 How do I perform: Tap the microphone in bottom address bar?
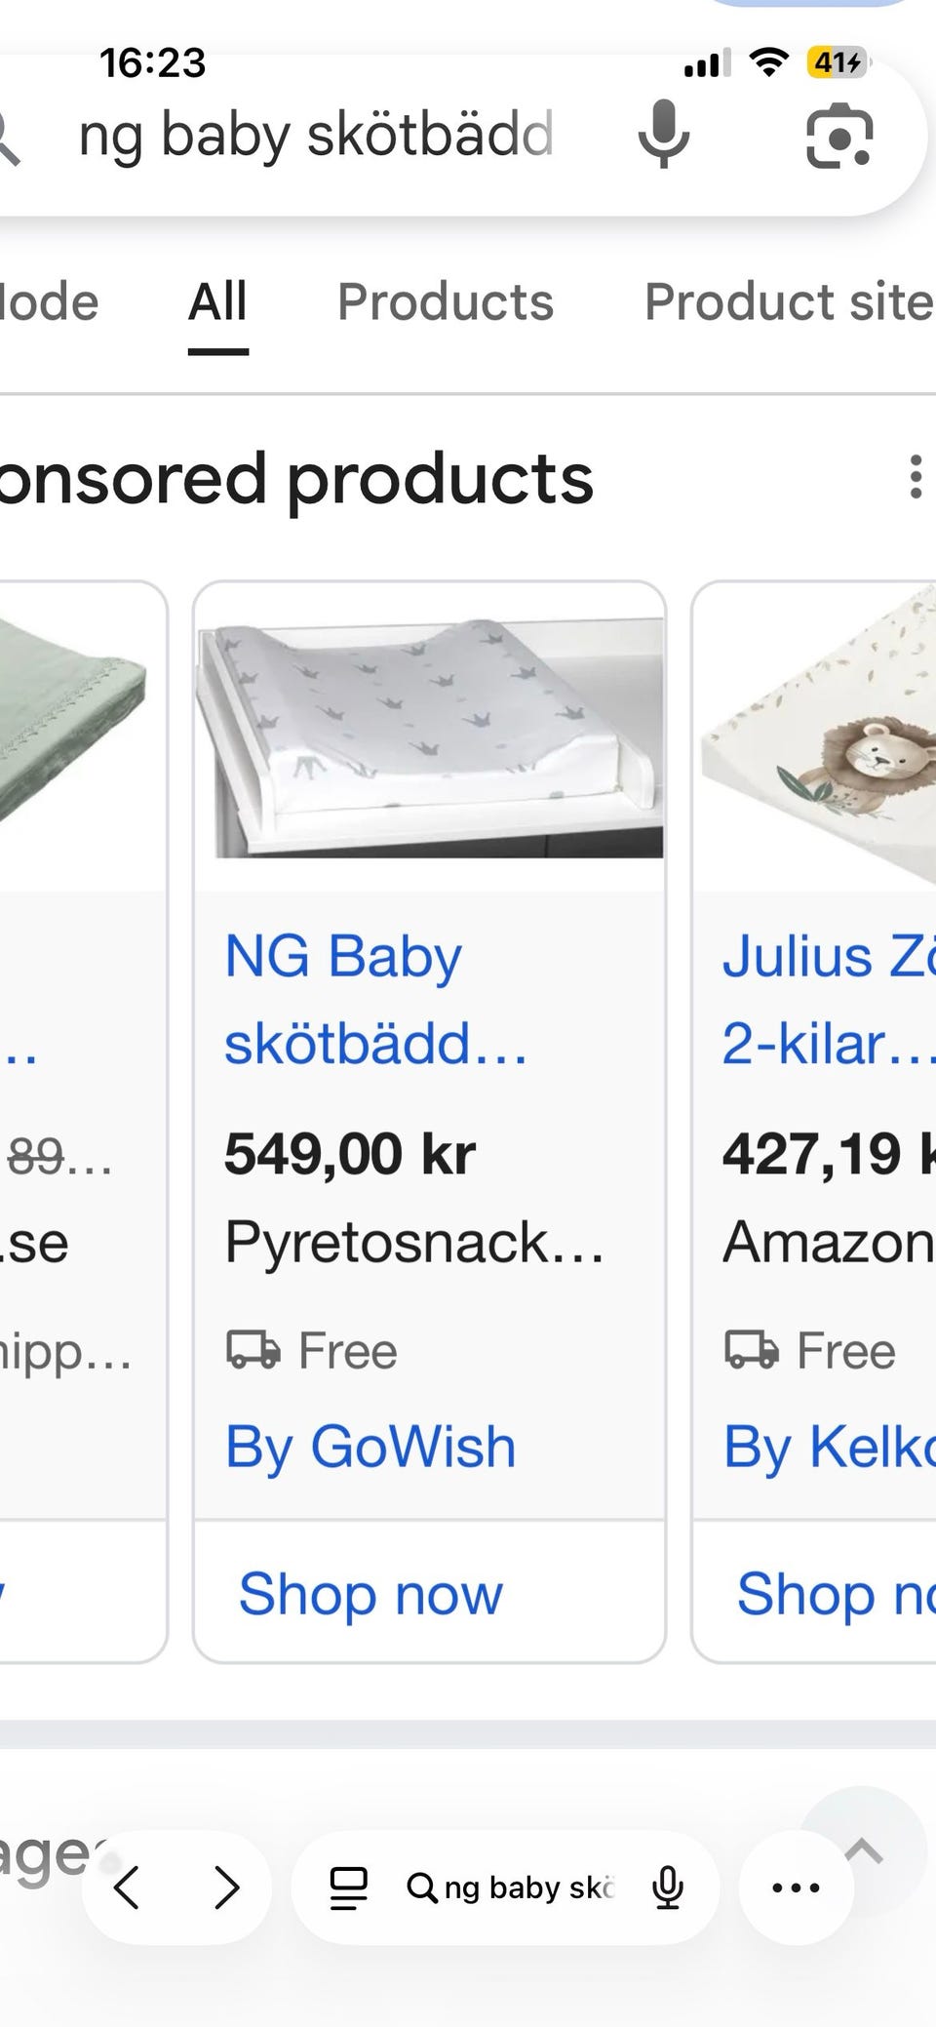668,1888
